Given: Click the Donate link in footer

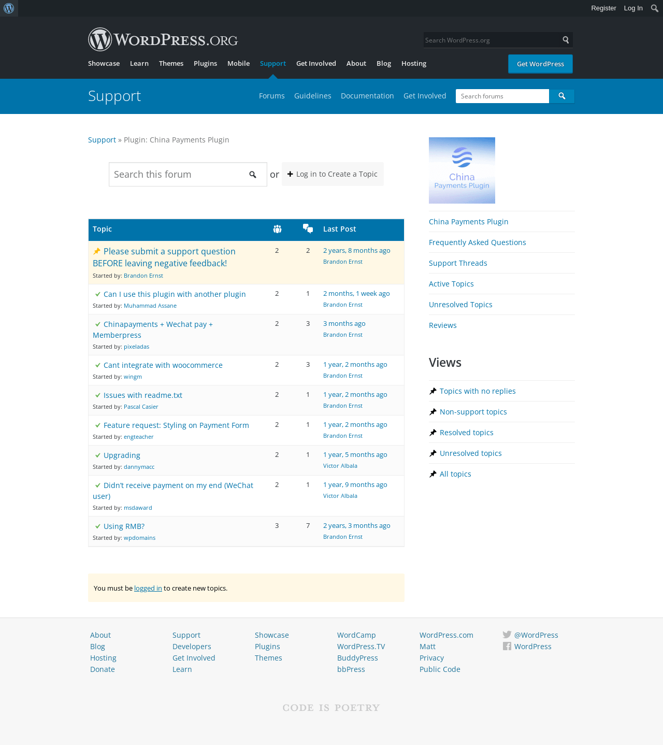Looking at the screenshot, I should click(103, 669).
